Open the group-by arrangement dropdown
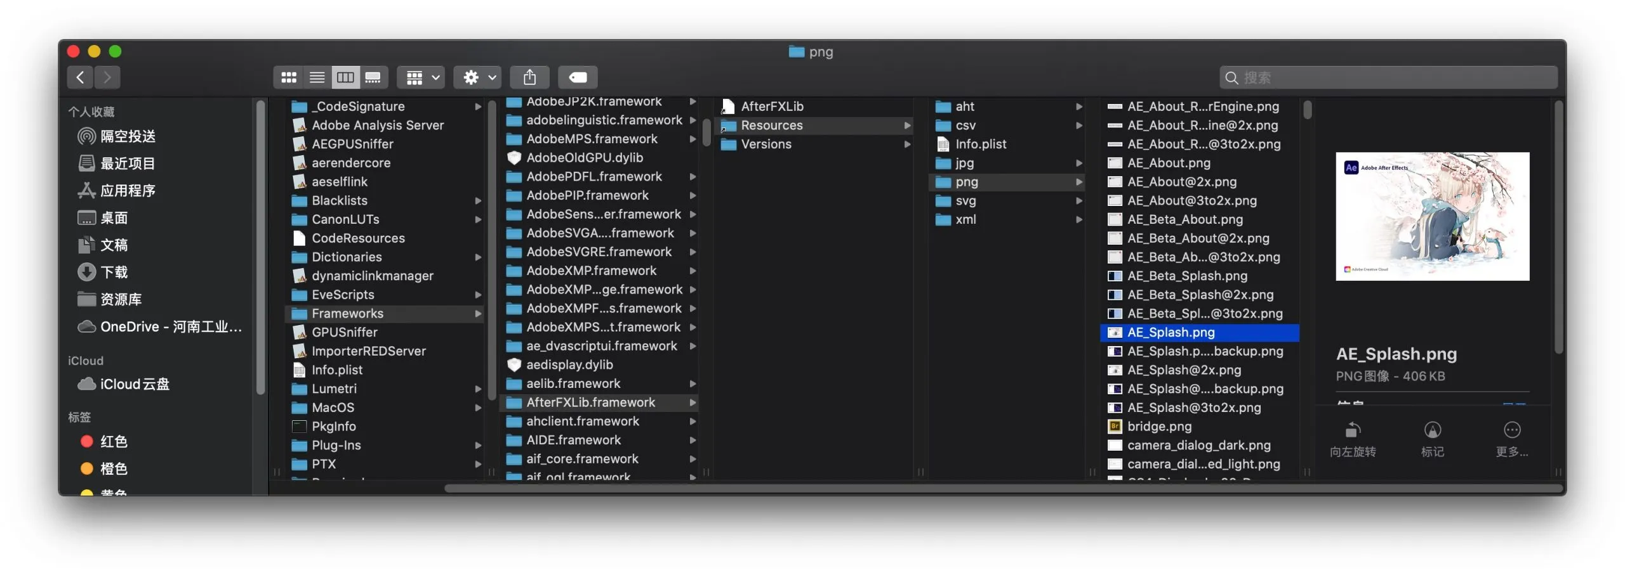This screenshot has height=573, width=1625. pyautogui.click(x=421, y=77)
